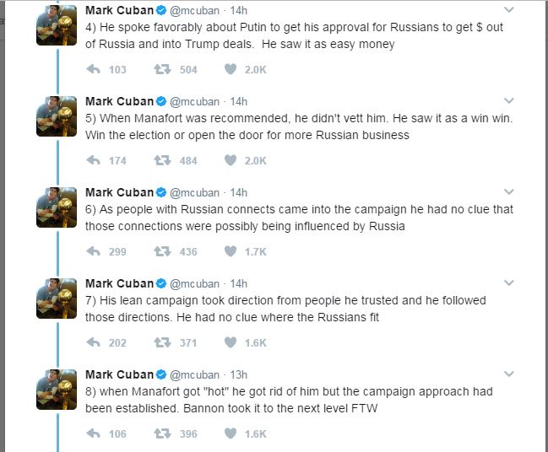Retweet tweet 5 with 484 retweets
The height and width of the screenshot is (452, 548).
(162, 160)
